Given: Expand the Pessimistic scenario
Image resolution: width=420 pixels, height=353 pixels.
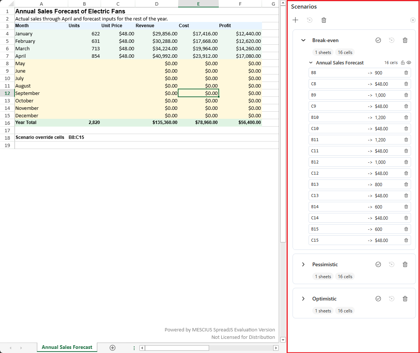Looking at the screenshot, I should [303, 264].
